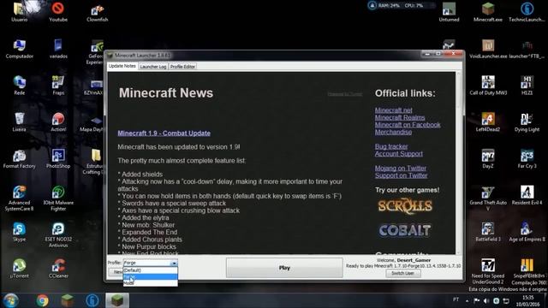
Task: Open the Bug tracker link
Action: pyautogui.click(x=391, y=146)
